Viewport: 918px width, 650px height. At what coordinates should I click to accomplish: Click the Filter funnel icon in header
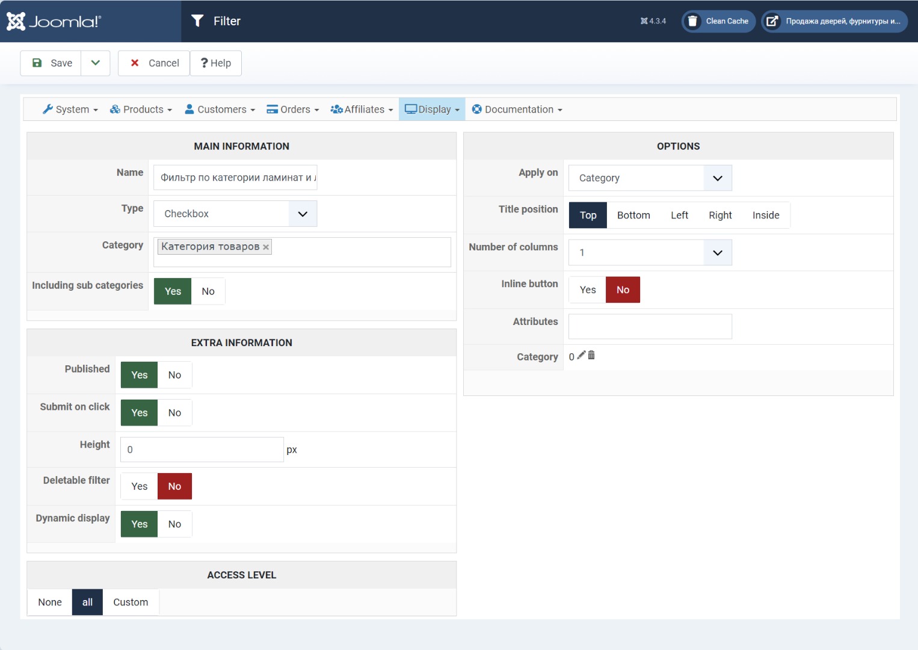[x=197, y=21]
